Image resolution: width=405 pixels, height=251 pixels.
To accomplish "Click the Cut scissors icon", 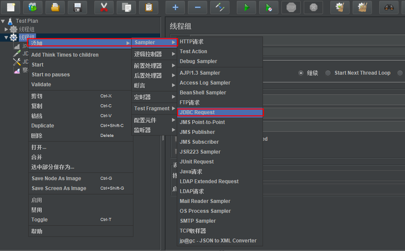I will click(104, 7).
